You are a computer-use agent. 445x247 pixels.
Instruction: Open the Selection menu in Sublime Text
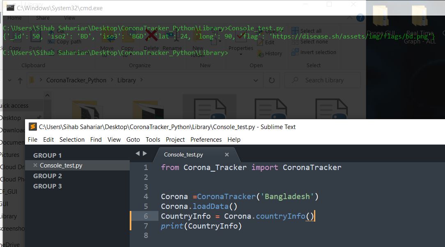point(72,140)
